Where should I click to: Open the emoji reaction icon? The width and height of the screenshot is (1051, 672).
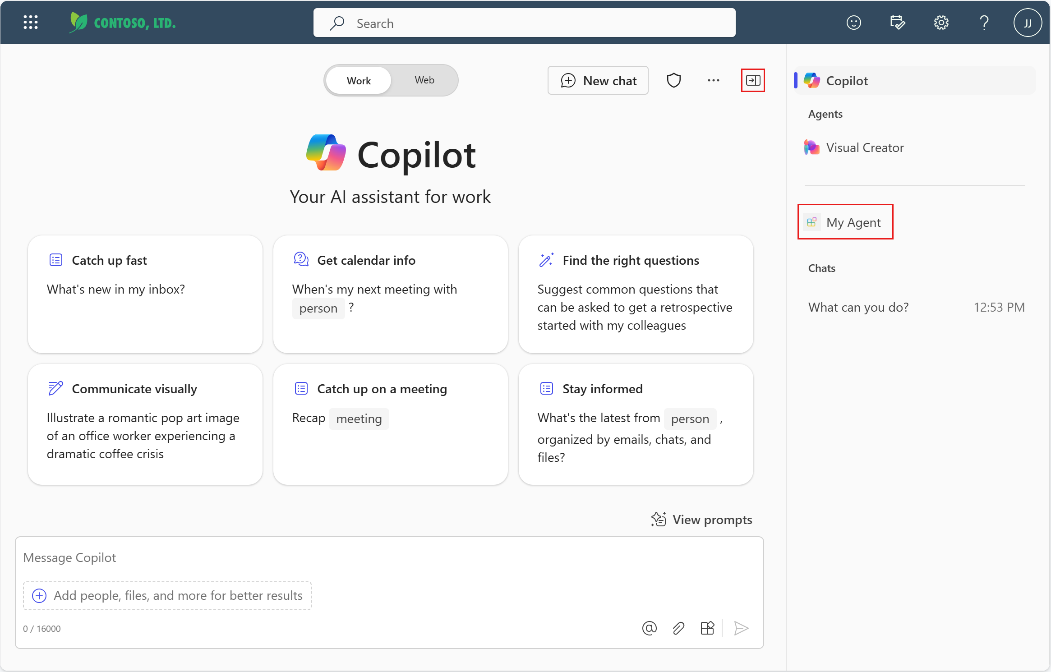pos(853,23)
